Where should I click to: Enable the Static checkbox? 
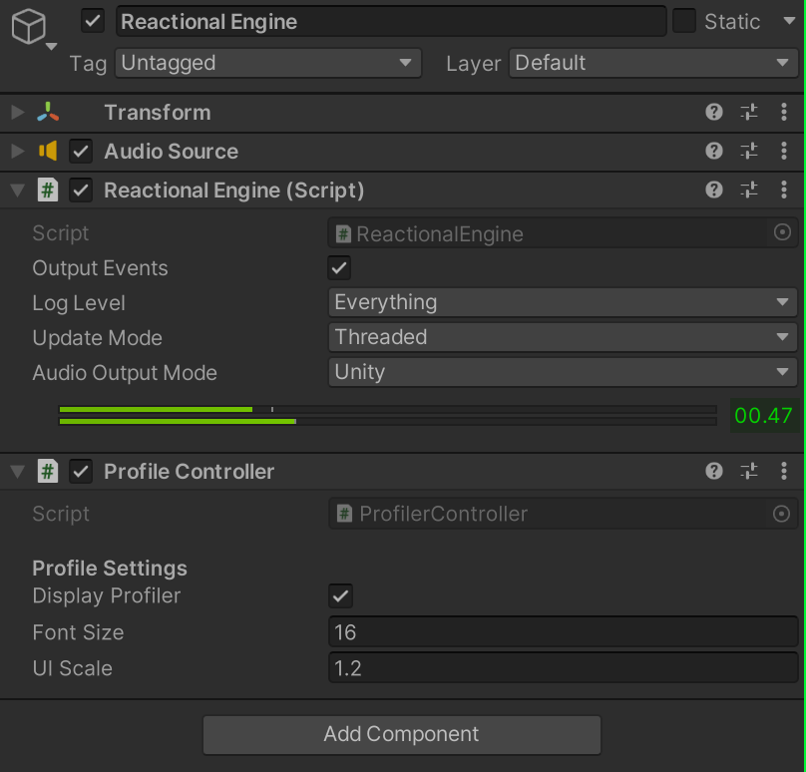click(x=684, y=21)
